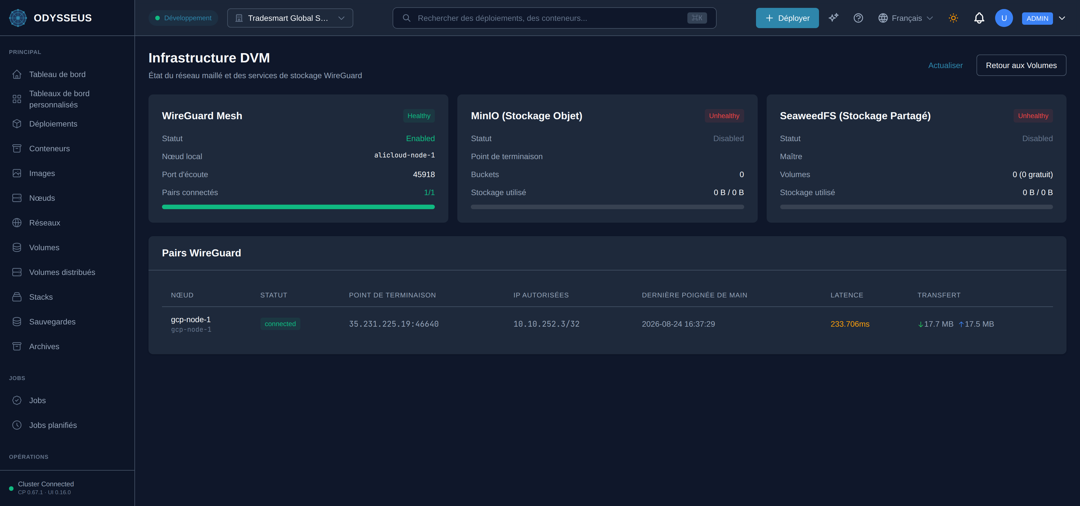Image resolution: width=1080 pixels, height=506 pixels.
Task: Open Tableaux de bord personnalisés
Action: click(x=67, y=99)
